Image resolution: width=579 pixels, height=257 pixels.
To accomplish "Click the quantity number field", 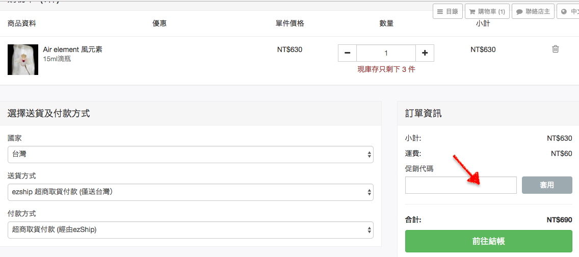I will pos(386,53).
